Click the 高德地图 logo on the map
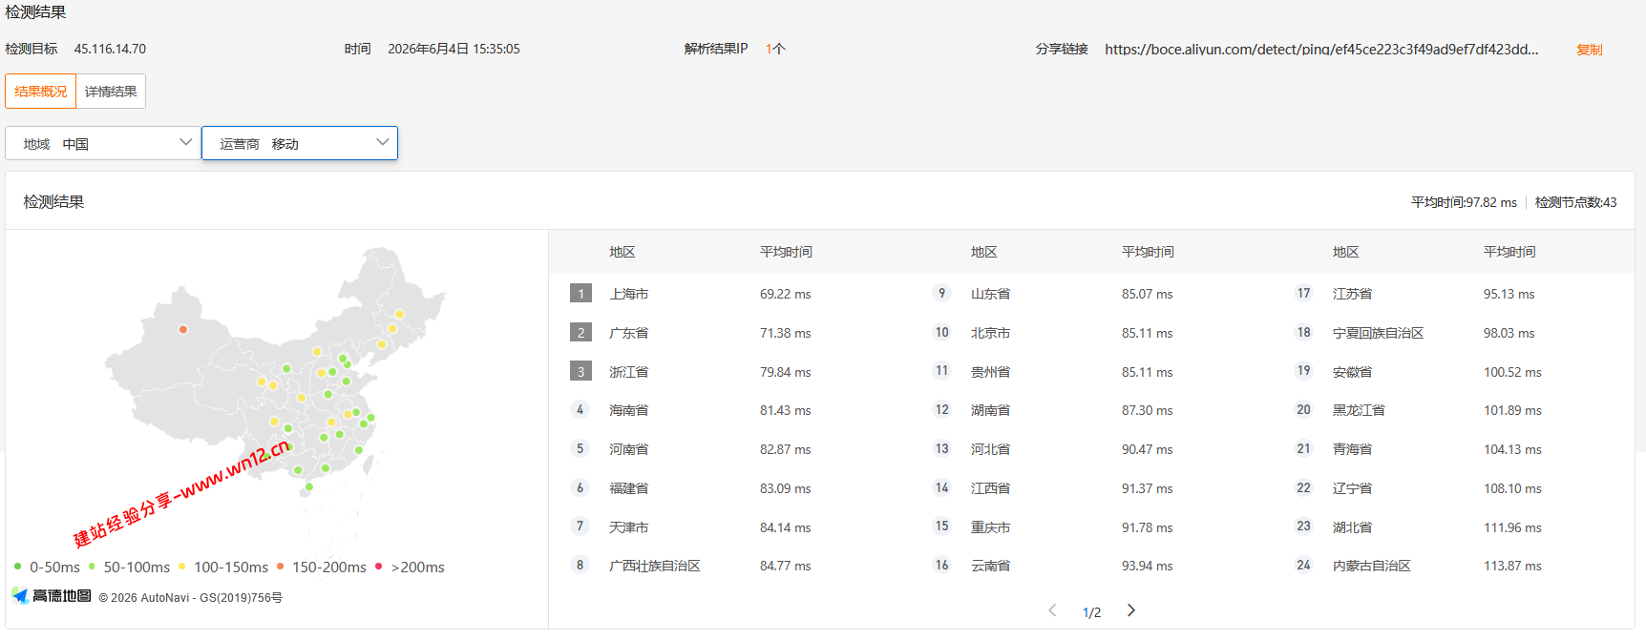The image size is (1646, 640). tap(52, 596)
